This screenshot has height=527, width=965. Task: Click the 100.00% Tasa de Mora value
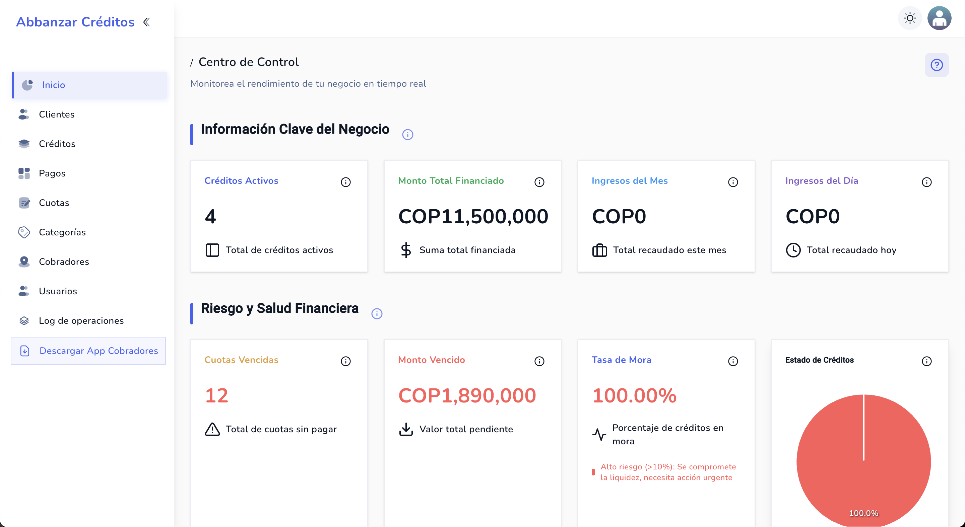[x=634, y=396]
